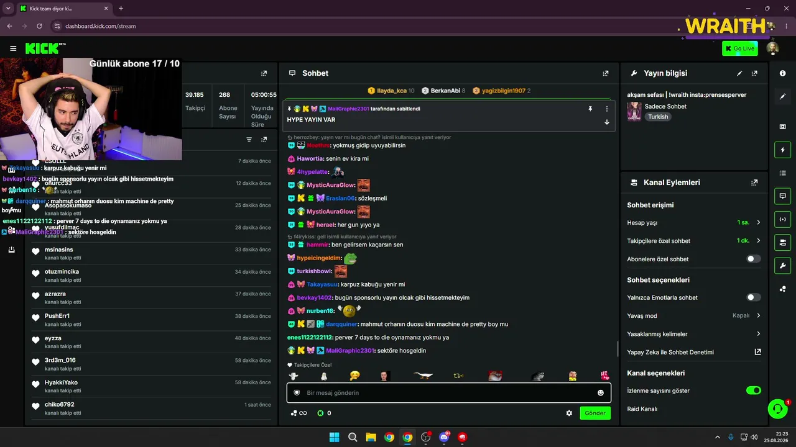
Task: Open a new browser tab
Action: 121,9
